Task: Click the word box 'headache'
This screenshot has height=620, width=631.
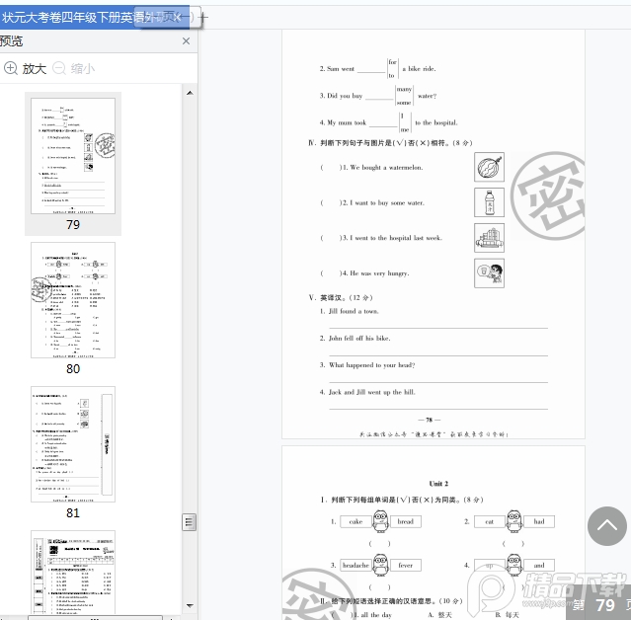Action: coord(355,566)
